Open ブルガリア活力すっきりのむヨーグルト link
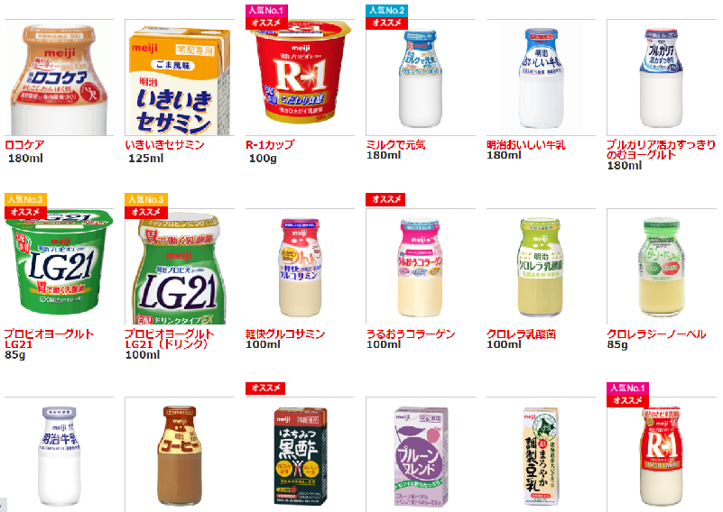 (661, 150)
